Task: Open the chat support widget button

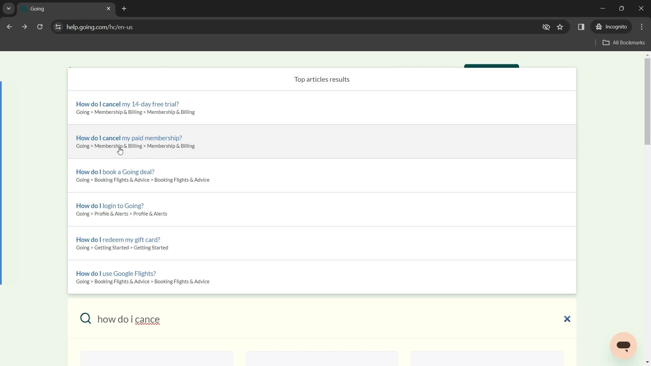Action: coord(623,345)
